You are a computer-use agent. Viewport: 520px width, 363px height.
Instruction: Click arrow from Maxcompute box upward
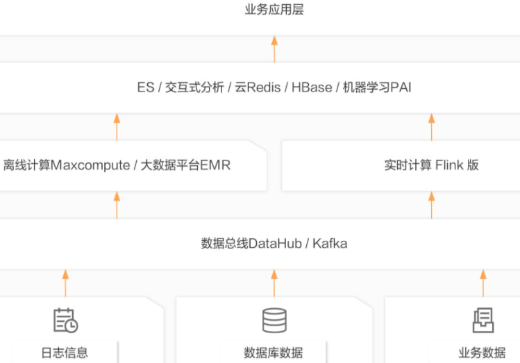click(117, 127)
